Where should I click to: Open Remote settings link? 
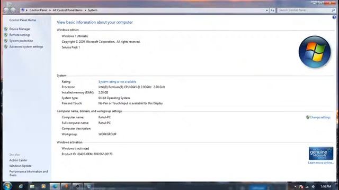click(x=20, y=35)
